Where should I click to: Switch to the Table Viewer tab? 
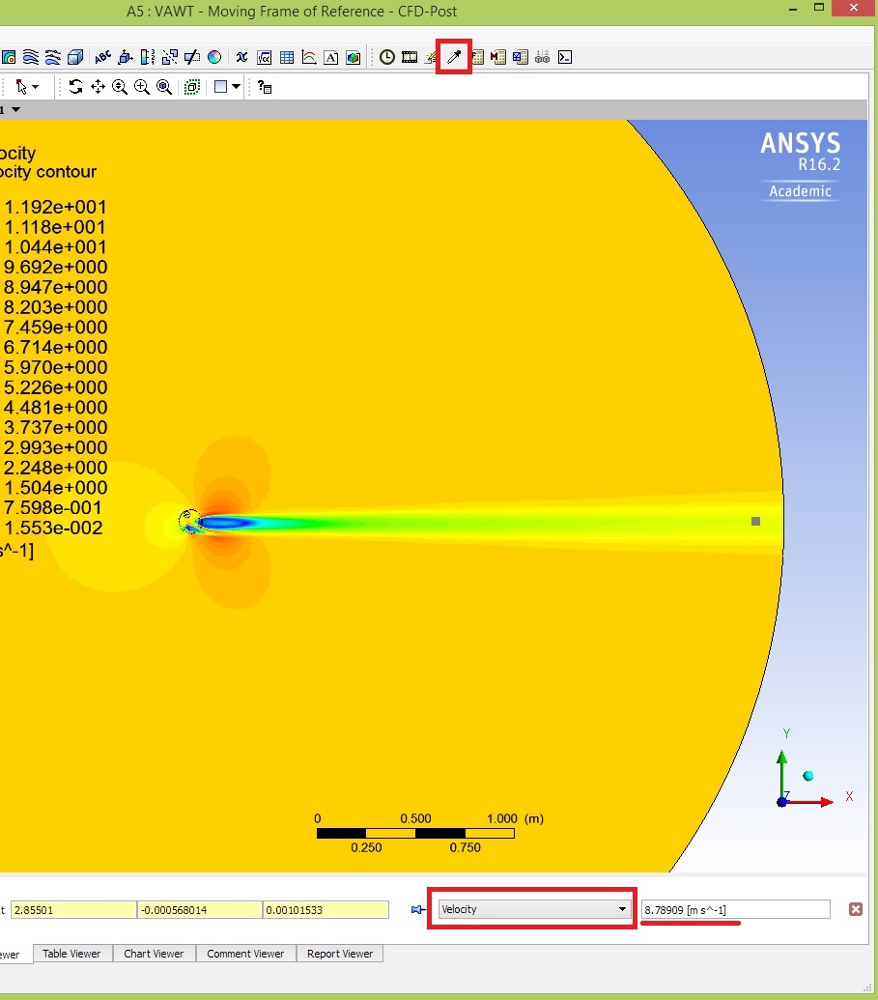coord(71,954)
